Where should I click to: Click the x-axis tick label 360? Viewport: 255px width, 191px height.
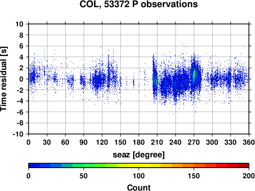click(249, 142)
